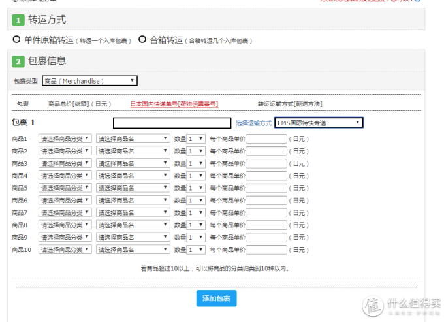
Task: Select 单件原箱转运 radio option
Action: pos(16,39)
